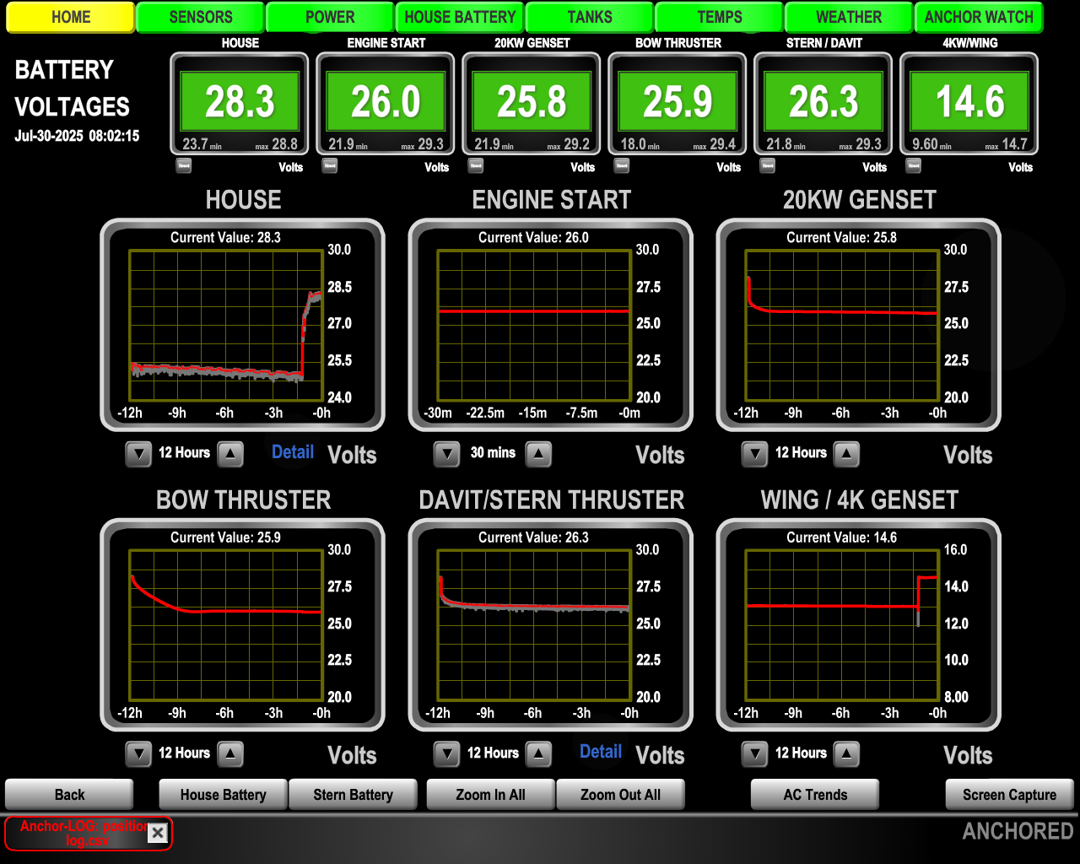Select the BOW THRUSTER 25.9 volts gauge
This screenshot has height=864, width=1080.
[x=678, y=104]
